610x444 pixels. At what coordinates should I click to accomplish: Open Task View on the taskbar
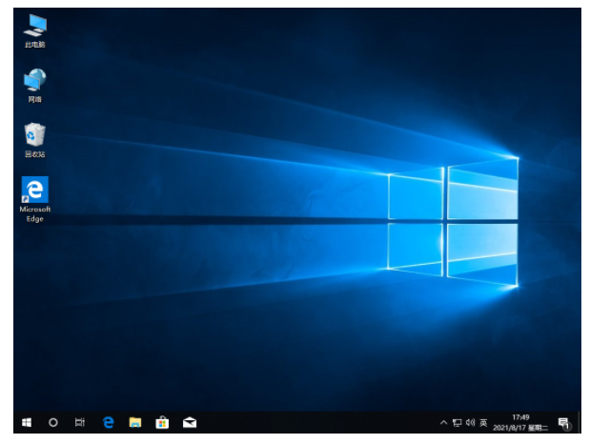click(80, 423)
